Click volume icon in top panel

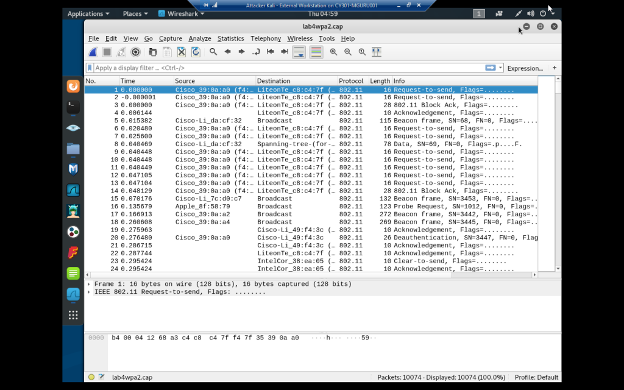click(x=531, y=13)
